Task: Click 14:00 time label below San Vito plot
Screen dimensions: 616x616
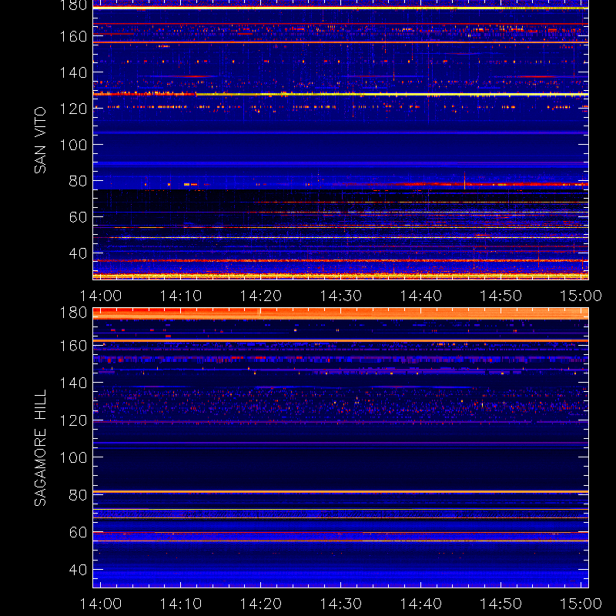Action: (101, 296)
